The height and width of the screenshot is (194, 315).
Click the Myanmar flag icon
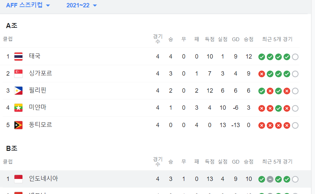[x=18, y=108]
